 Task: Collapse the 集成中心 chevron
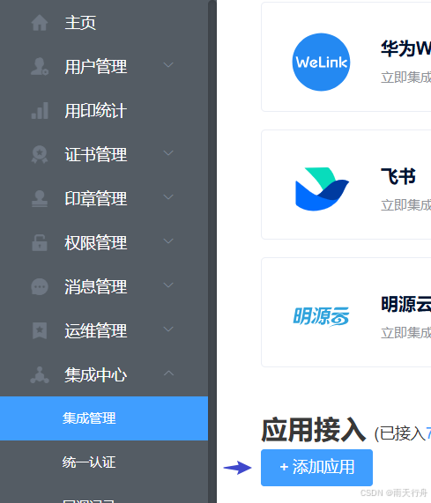pos(168,374)
